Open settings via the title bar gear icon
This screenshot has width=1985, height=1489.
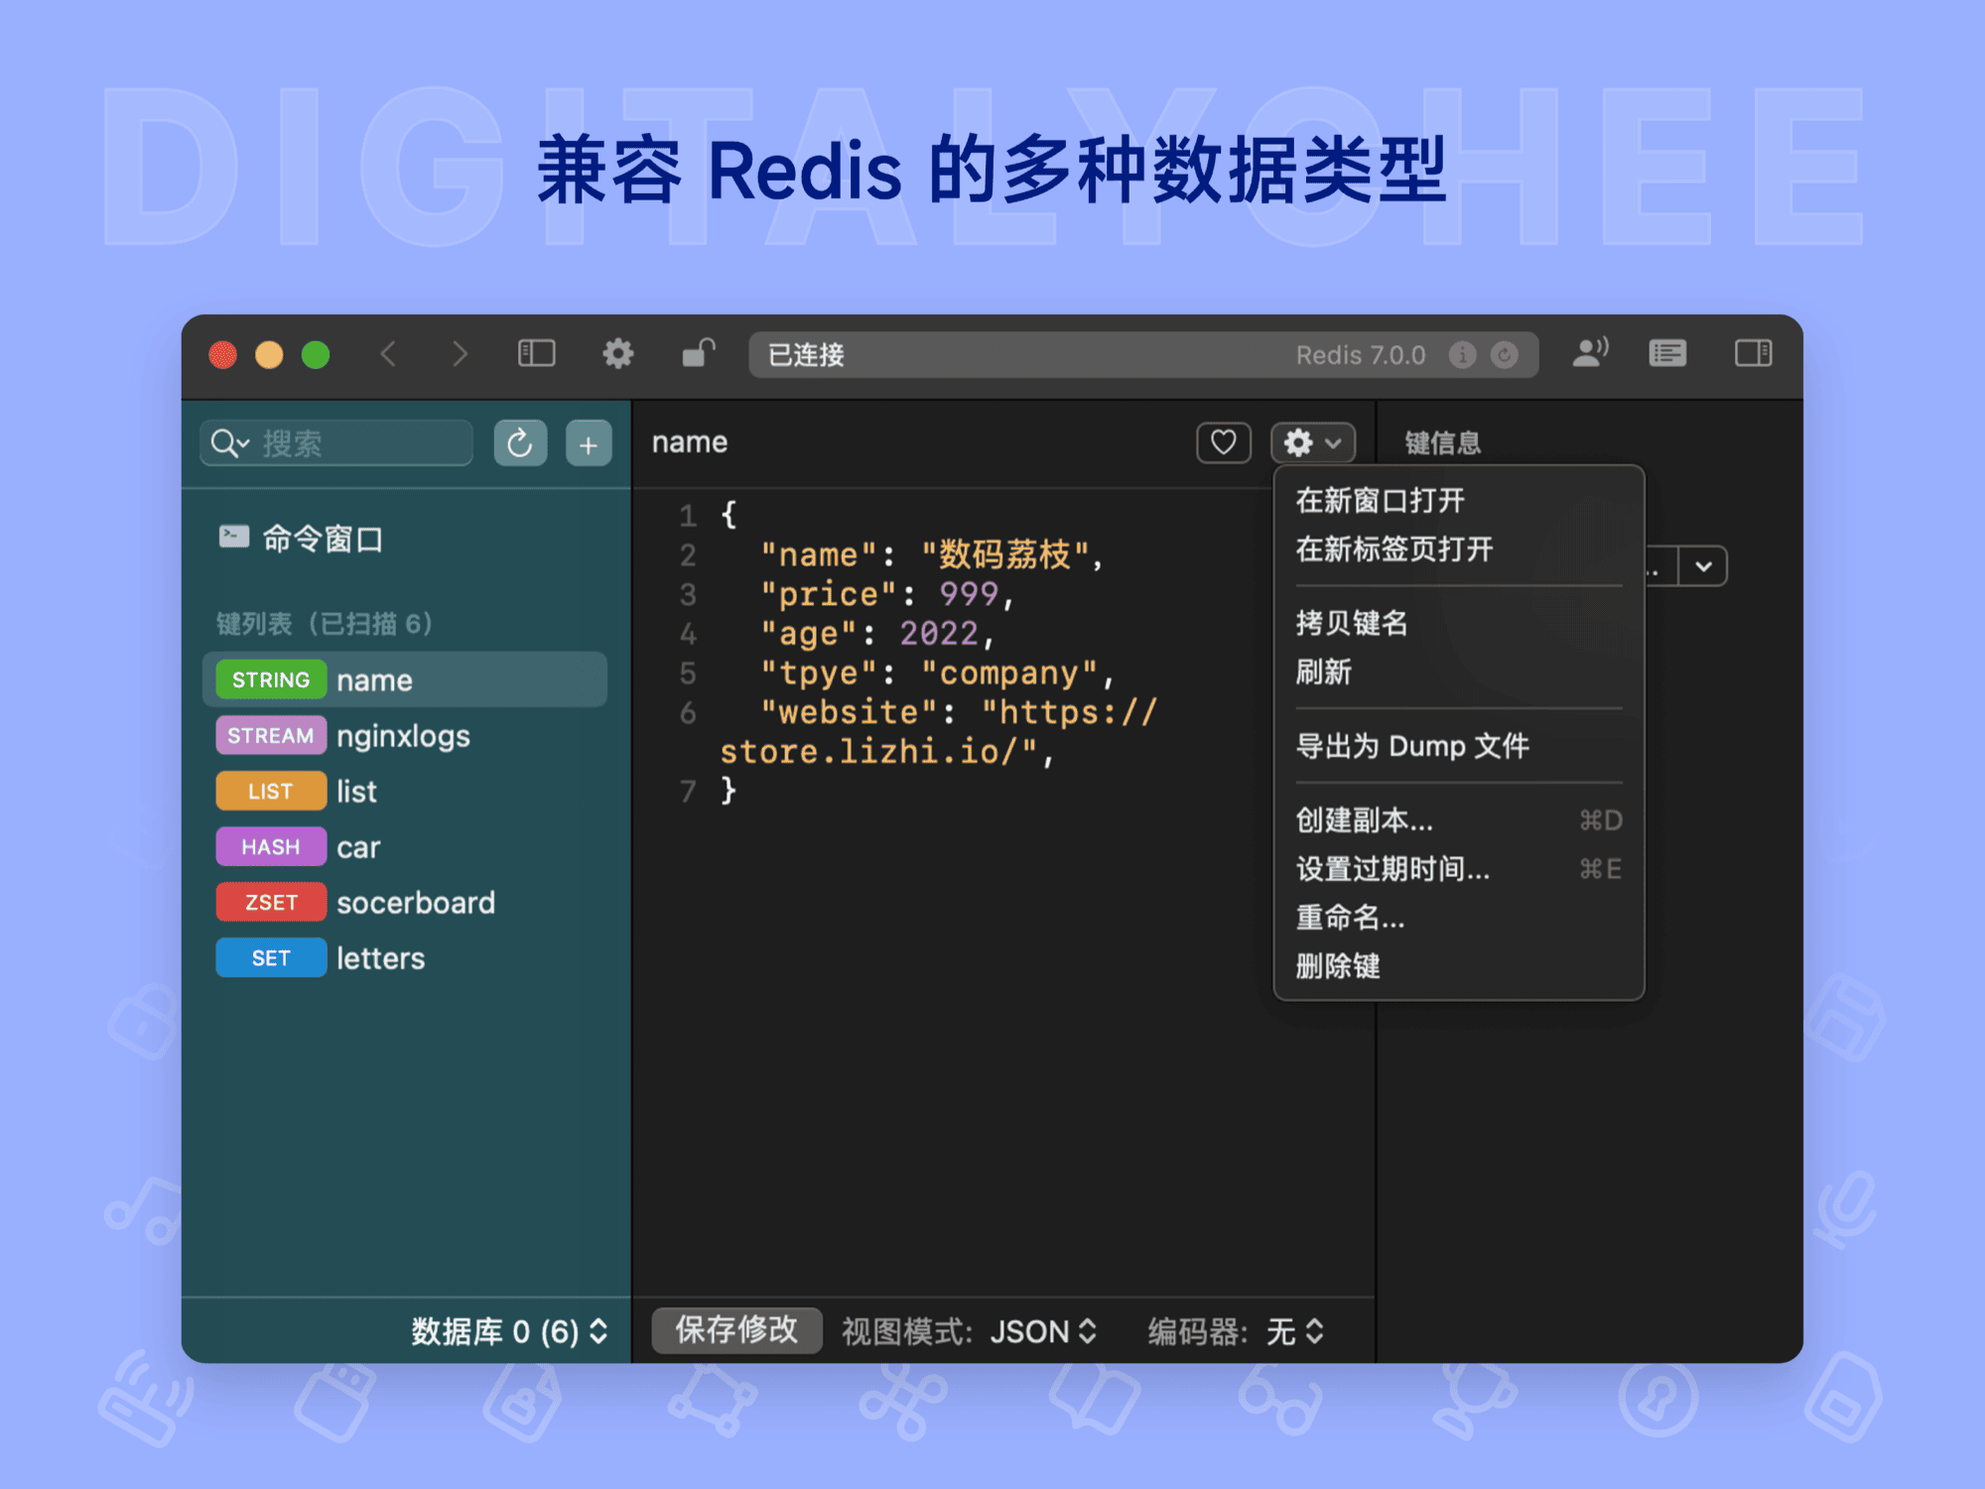tap(618, 354)
